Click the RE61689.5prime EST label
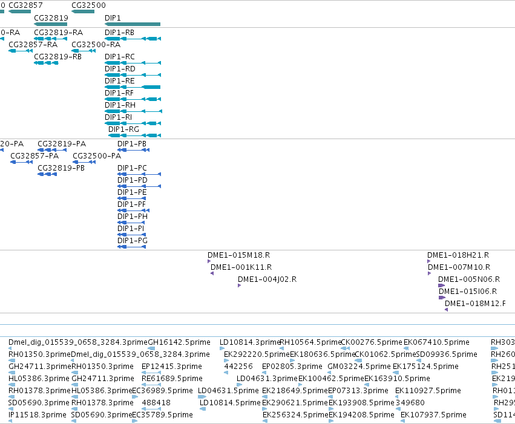Screen dimensions: 515x424 pos(172,379)
